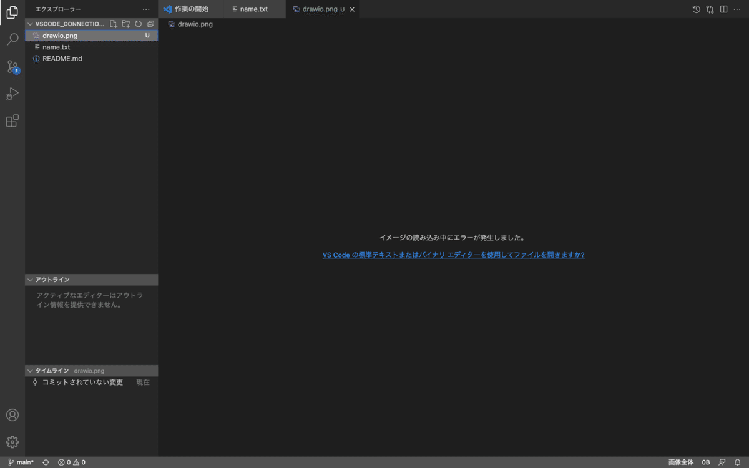Screen dimensions: 749x468
Task: Open the file with VS Code text editor link
Action: click(x=453, y=255)
